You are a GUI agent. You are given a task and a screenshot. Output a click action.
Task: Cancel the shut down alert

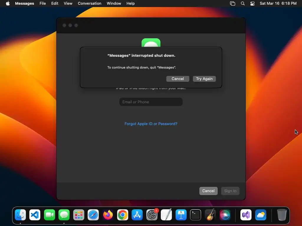click(x=178, y=79)
